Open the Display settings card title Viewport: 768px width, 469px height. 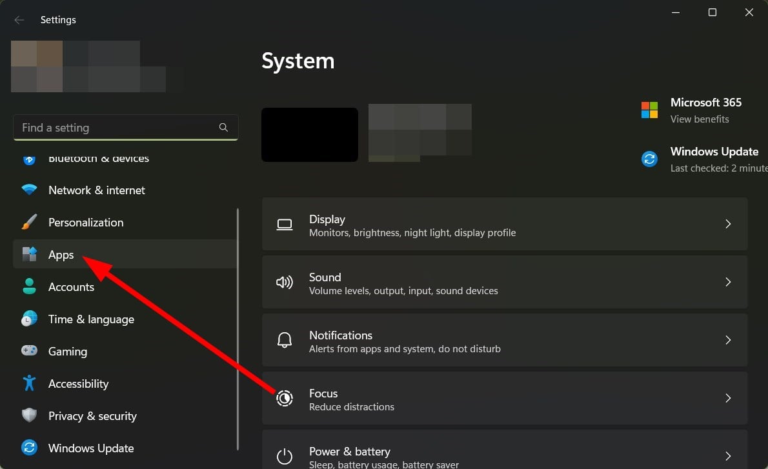(x=327, y=219)
